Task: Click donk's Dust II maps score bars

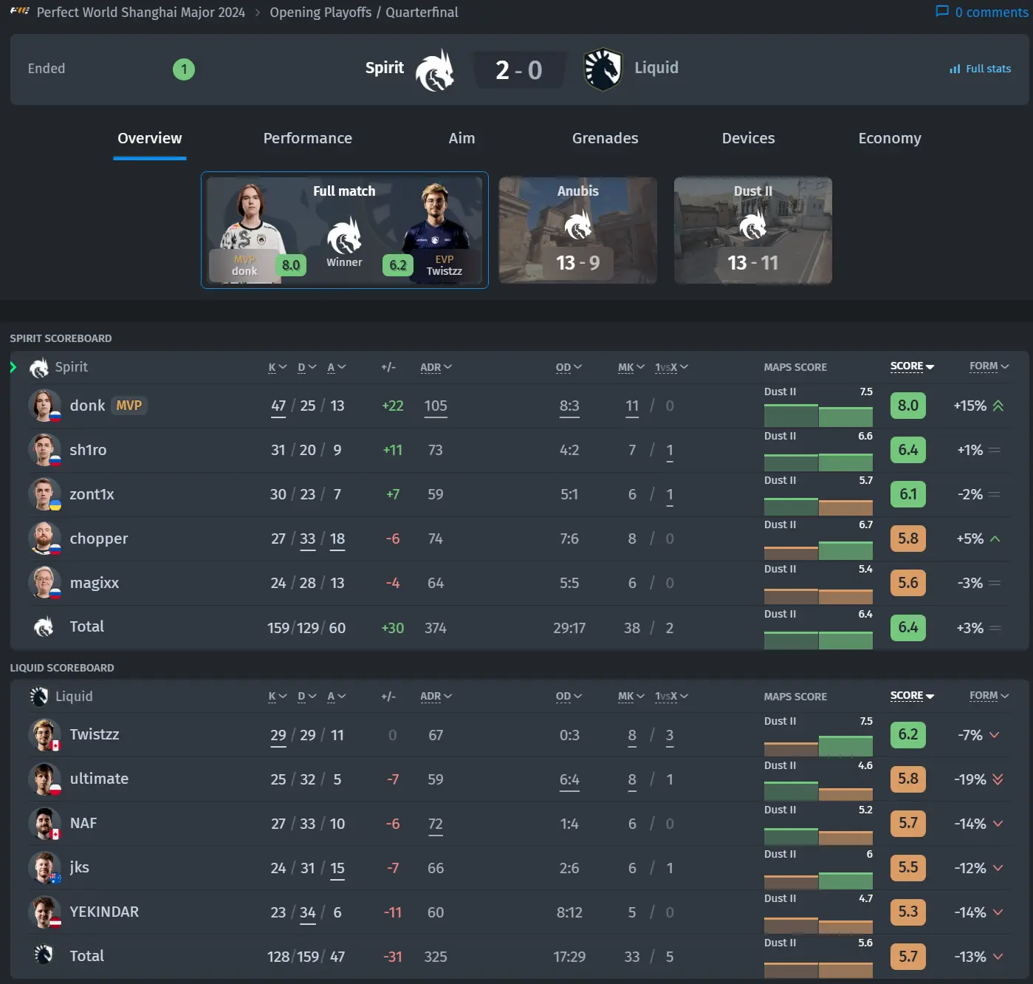Action: [818, 416]
